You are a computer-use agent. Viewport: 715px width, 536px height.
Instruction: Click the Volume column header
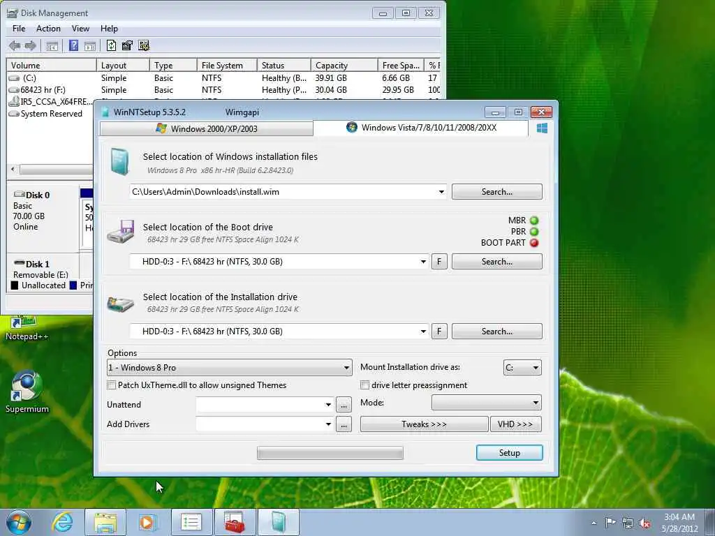(x=51, y=65)
